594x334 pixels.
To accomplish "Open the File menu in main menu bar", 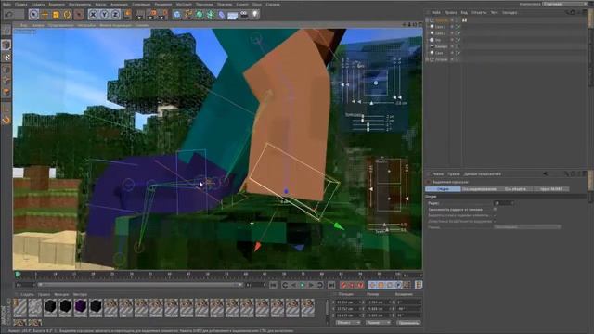I will click(x=6, y=4).
